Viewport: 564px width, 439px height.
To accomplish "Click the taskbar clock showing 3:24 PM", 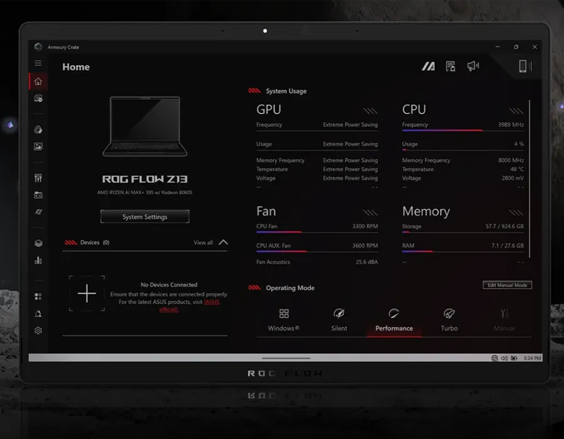I will (x=532, y=358).
